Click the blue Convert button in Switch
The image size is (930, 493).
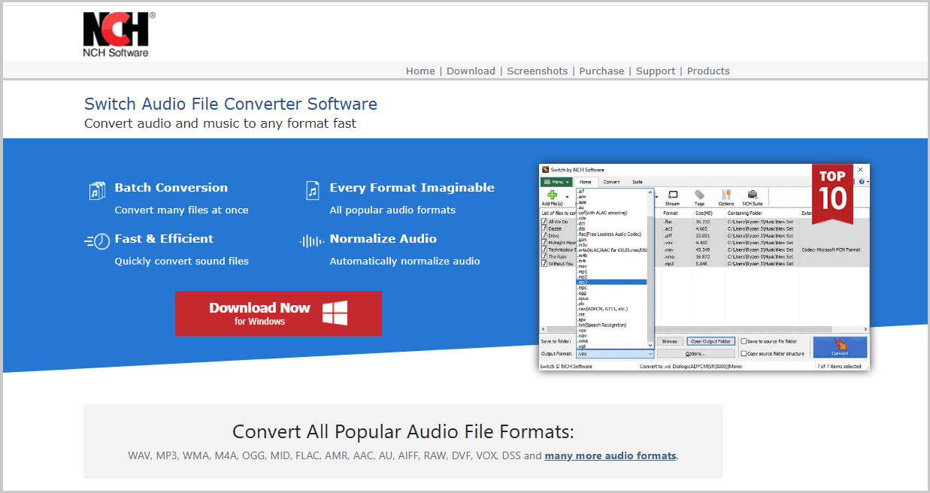pos(840,347)
